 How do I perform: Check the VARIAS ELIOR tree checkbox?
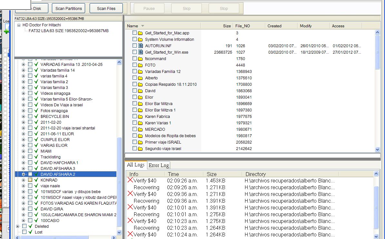tap(30, 145)
